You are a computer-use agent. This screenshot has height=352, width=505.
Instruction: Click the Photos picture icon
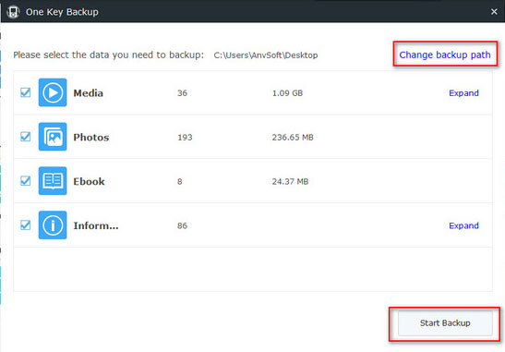tap(53, 137)
